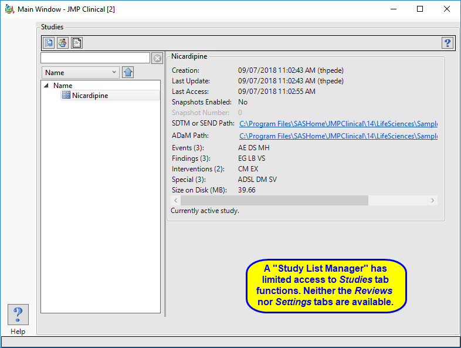The height and width of the screenshot is (348, 461).
Task: Click the Special value ADSL DM SV
Action: click(x=257, y=180)
